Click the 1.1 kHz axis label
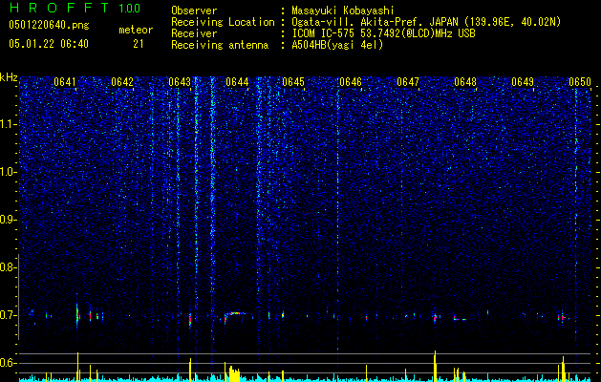 pyautogui.click(x=7, y=124)
